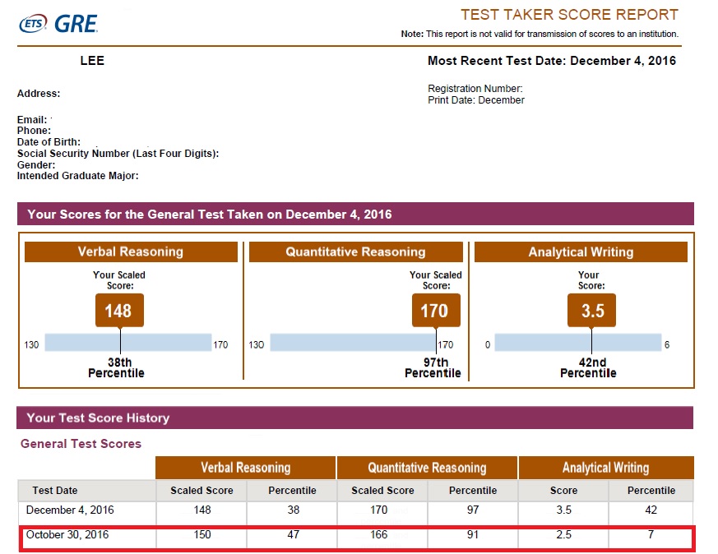Image resolution: width=718 pixels, height=554 pixels.
Task: Click the '42nd Percentile' label
Action: 589,367
